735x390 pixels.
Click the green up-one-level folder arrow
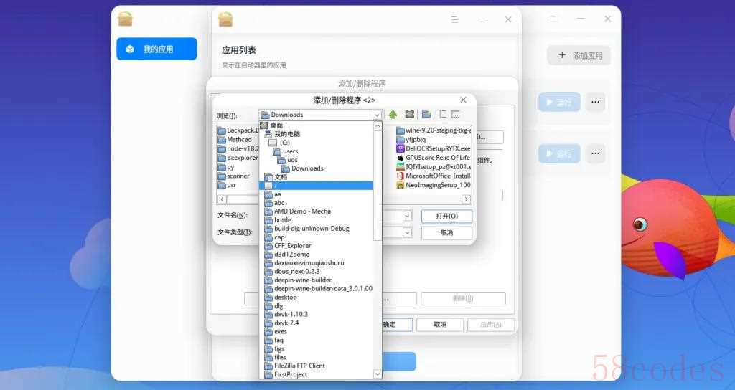pyautogui.click(x=393, y=114)
